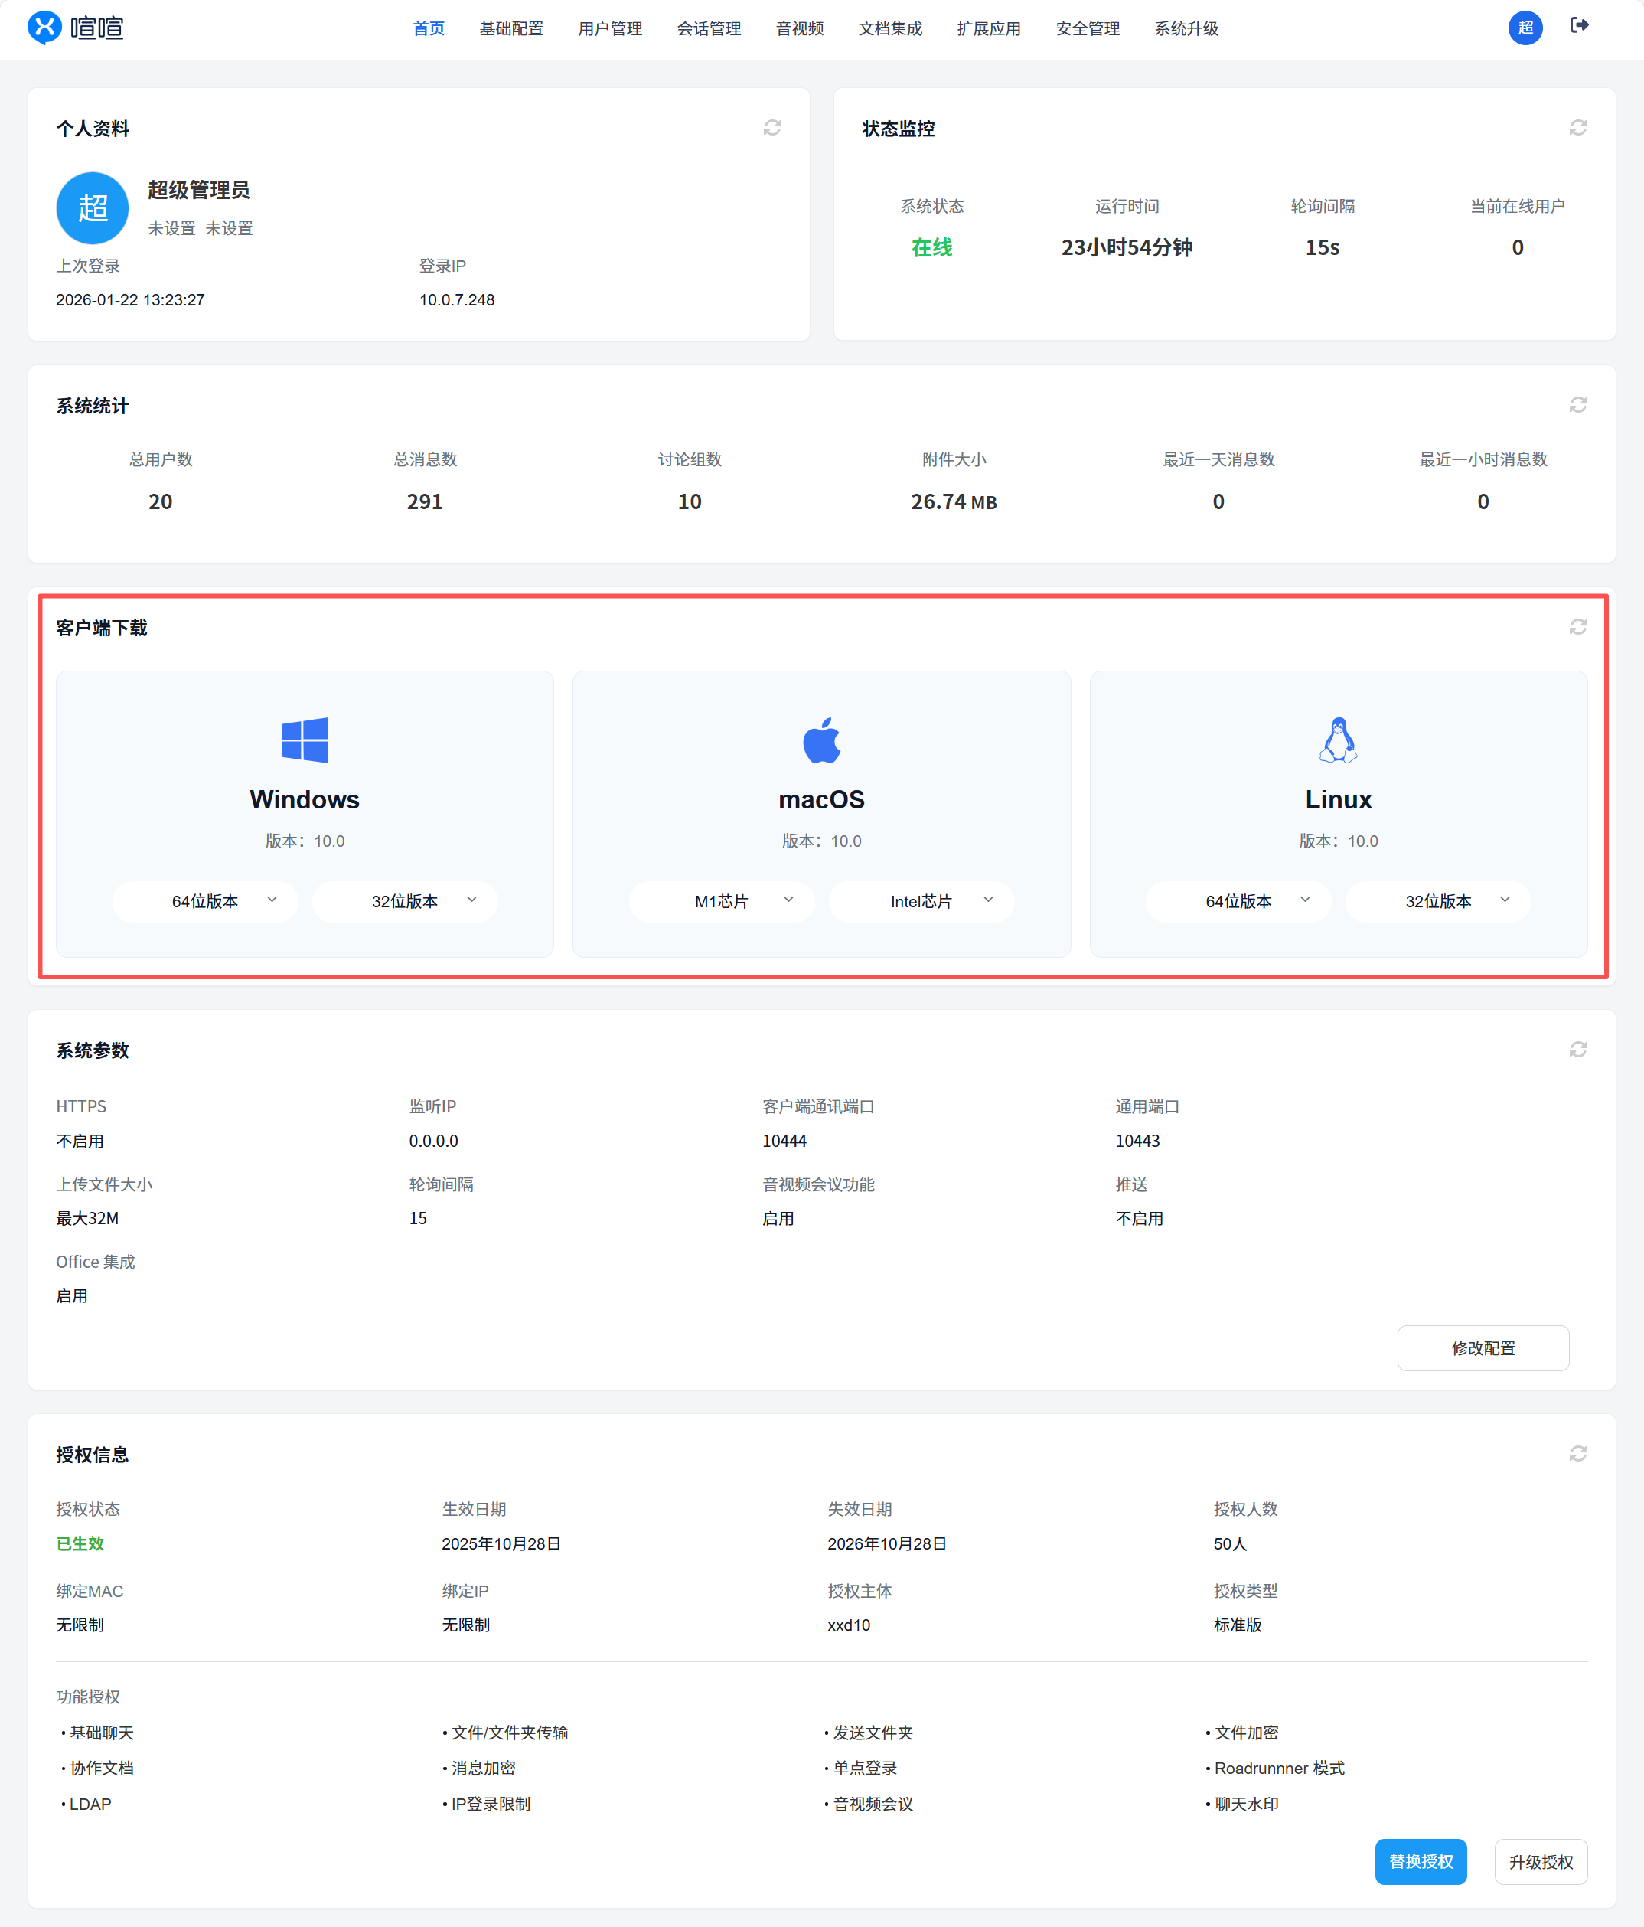Open macOS Intel芯片 dropdown
This screenshot has width=1644, height=1927.
[x=921, y=901]
